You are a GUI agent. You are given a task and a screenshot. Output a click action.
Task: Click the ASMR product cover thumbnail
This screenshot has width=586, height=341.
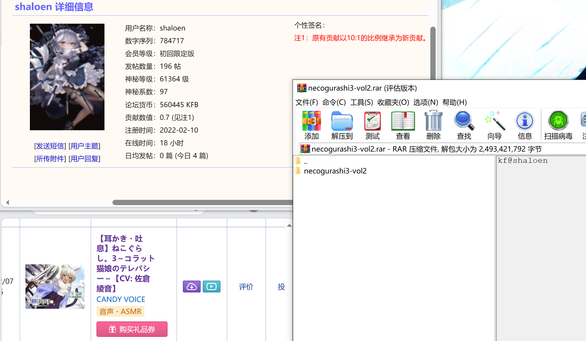[55, 286]
